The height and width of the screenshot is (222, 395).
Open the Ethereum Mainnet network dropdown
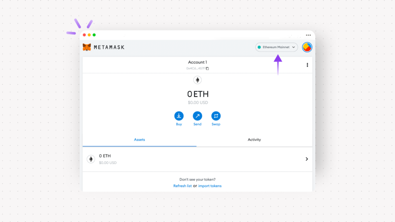276,47
